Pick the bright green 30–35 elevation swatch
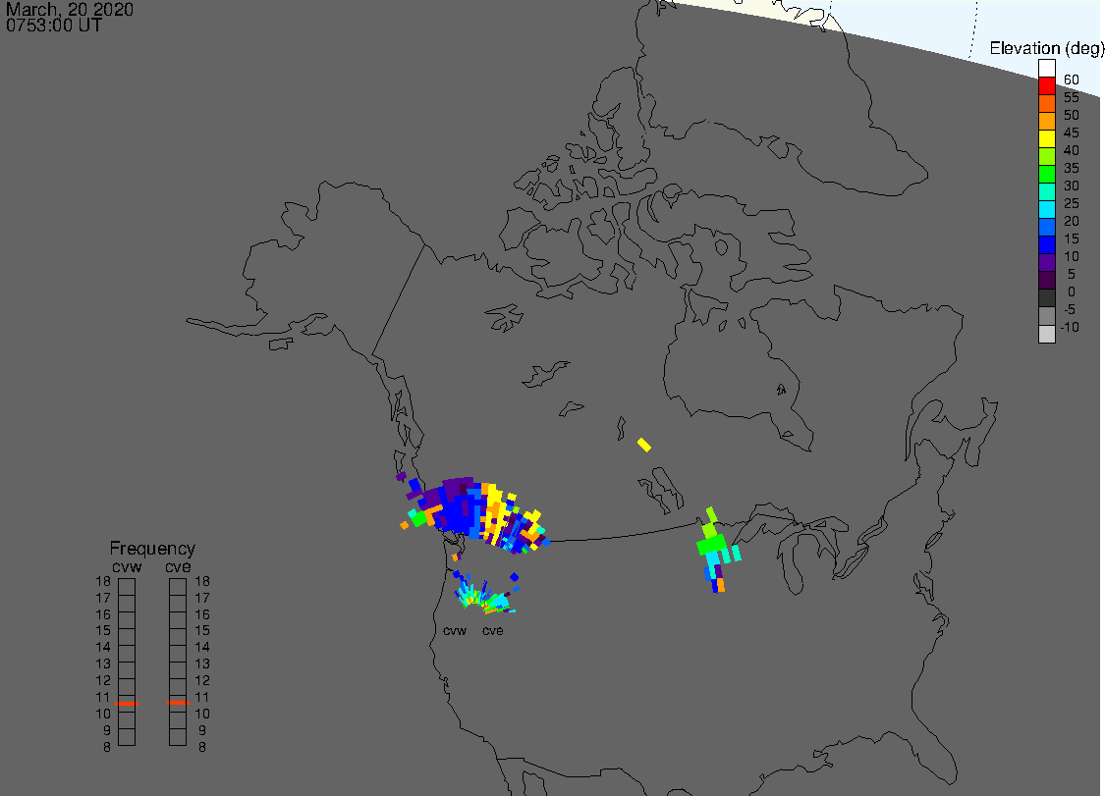Viewport: 1105px width, 796px height. [x=1046, y=174]
